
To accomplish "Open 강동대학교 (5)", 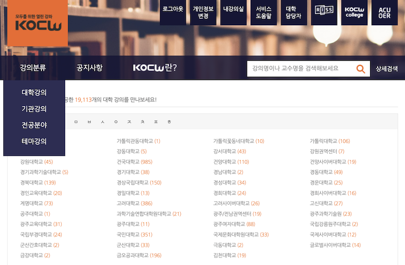I will point(132,152).
